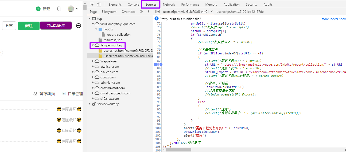The height and width of the screenshot is (152, 346).
Task: Expand the b.alicdn.com node
Action: point(93,72)
